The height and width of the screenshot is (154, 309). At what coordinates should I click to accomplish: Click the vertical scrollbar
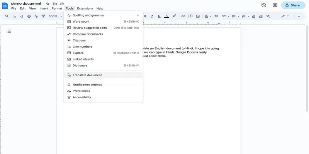[307, 69]
